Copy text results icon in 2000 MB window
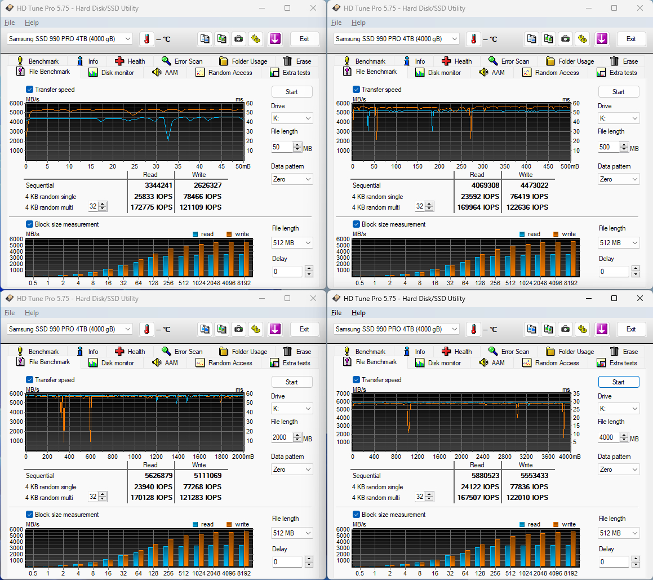 205,329
